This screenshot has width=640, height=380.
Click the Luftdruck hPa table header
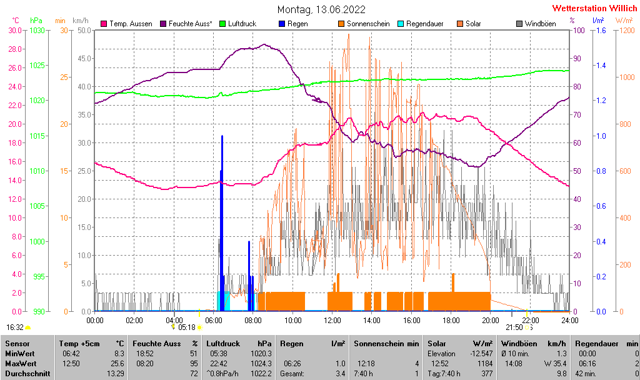coord(239,344)
